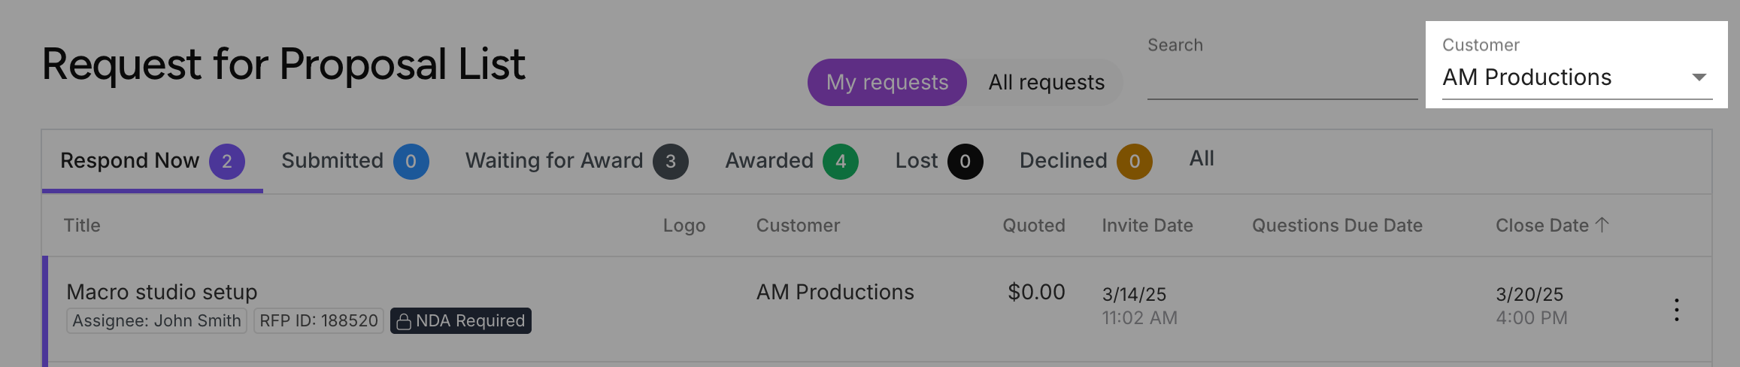Expand the Customer dropdown arrow
Image resolution: width=1740 pixels, height=367 pixels.
[1699, 77]
